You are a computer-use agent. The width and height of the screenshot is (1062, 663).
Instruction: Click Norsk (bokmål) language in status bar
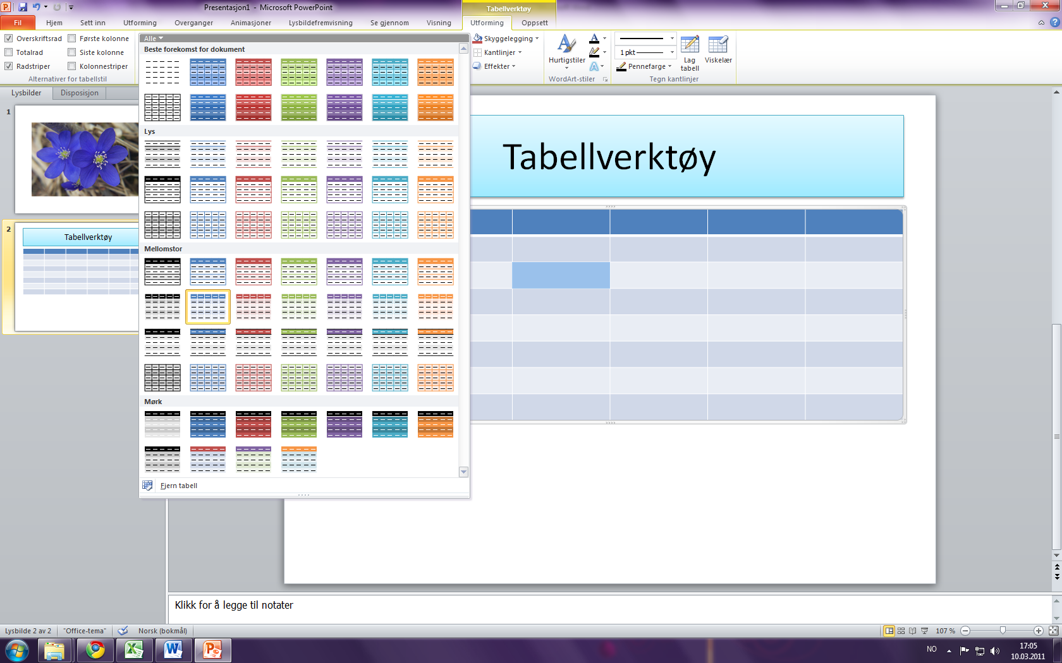pos(163,631)
